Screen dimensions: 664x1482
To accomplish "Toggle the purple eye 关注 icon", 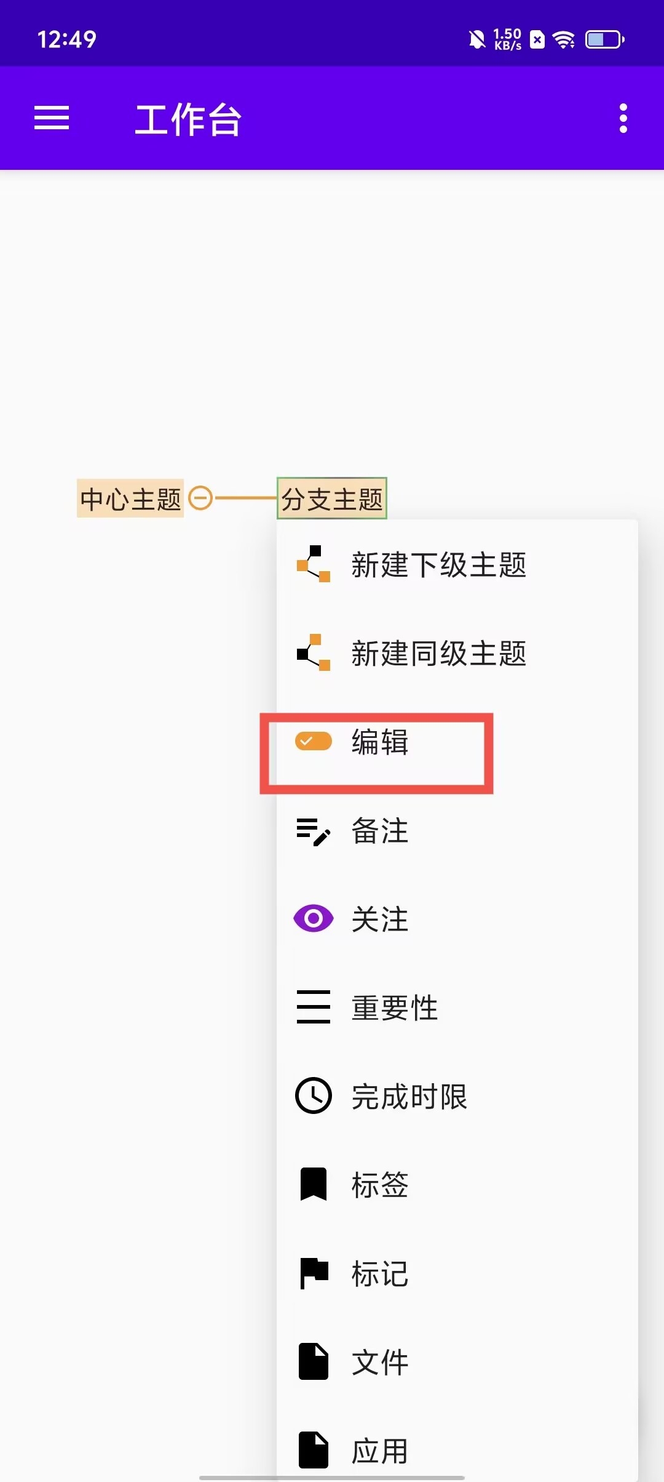I will point(314,919).
